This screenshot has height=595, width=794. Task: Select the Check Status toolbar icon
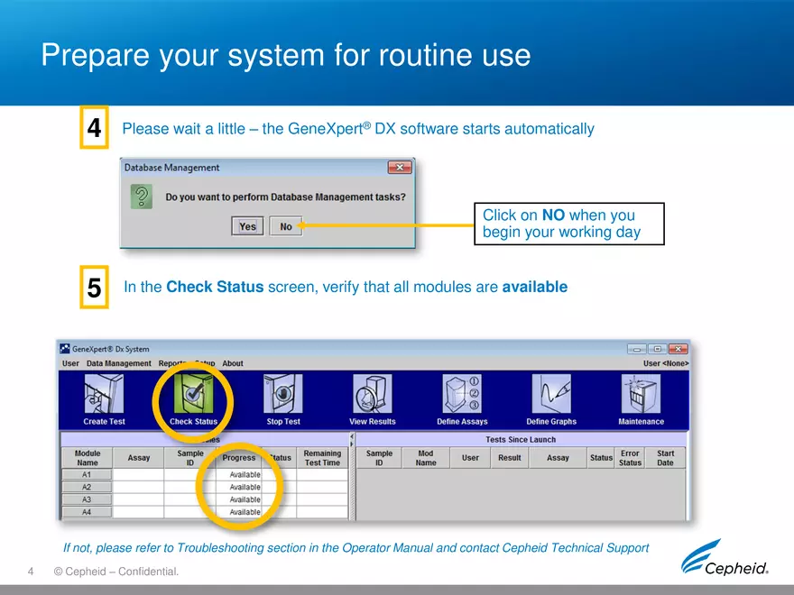point(192,397)
